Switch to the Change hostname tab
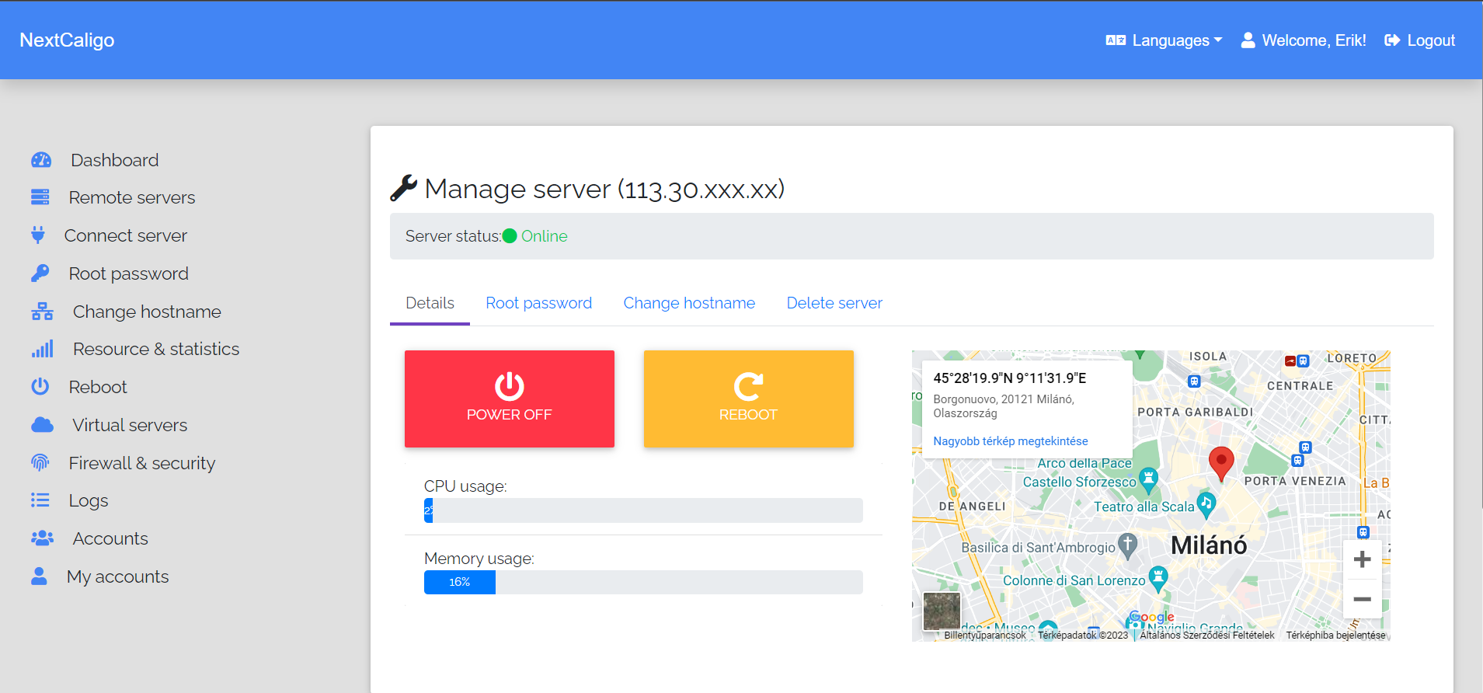The width and height of the screenshot is (1483, 693). (688, 303)
